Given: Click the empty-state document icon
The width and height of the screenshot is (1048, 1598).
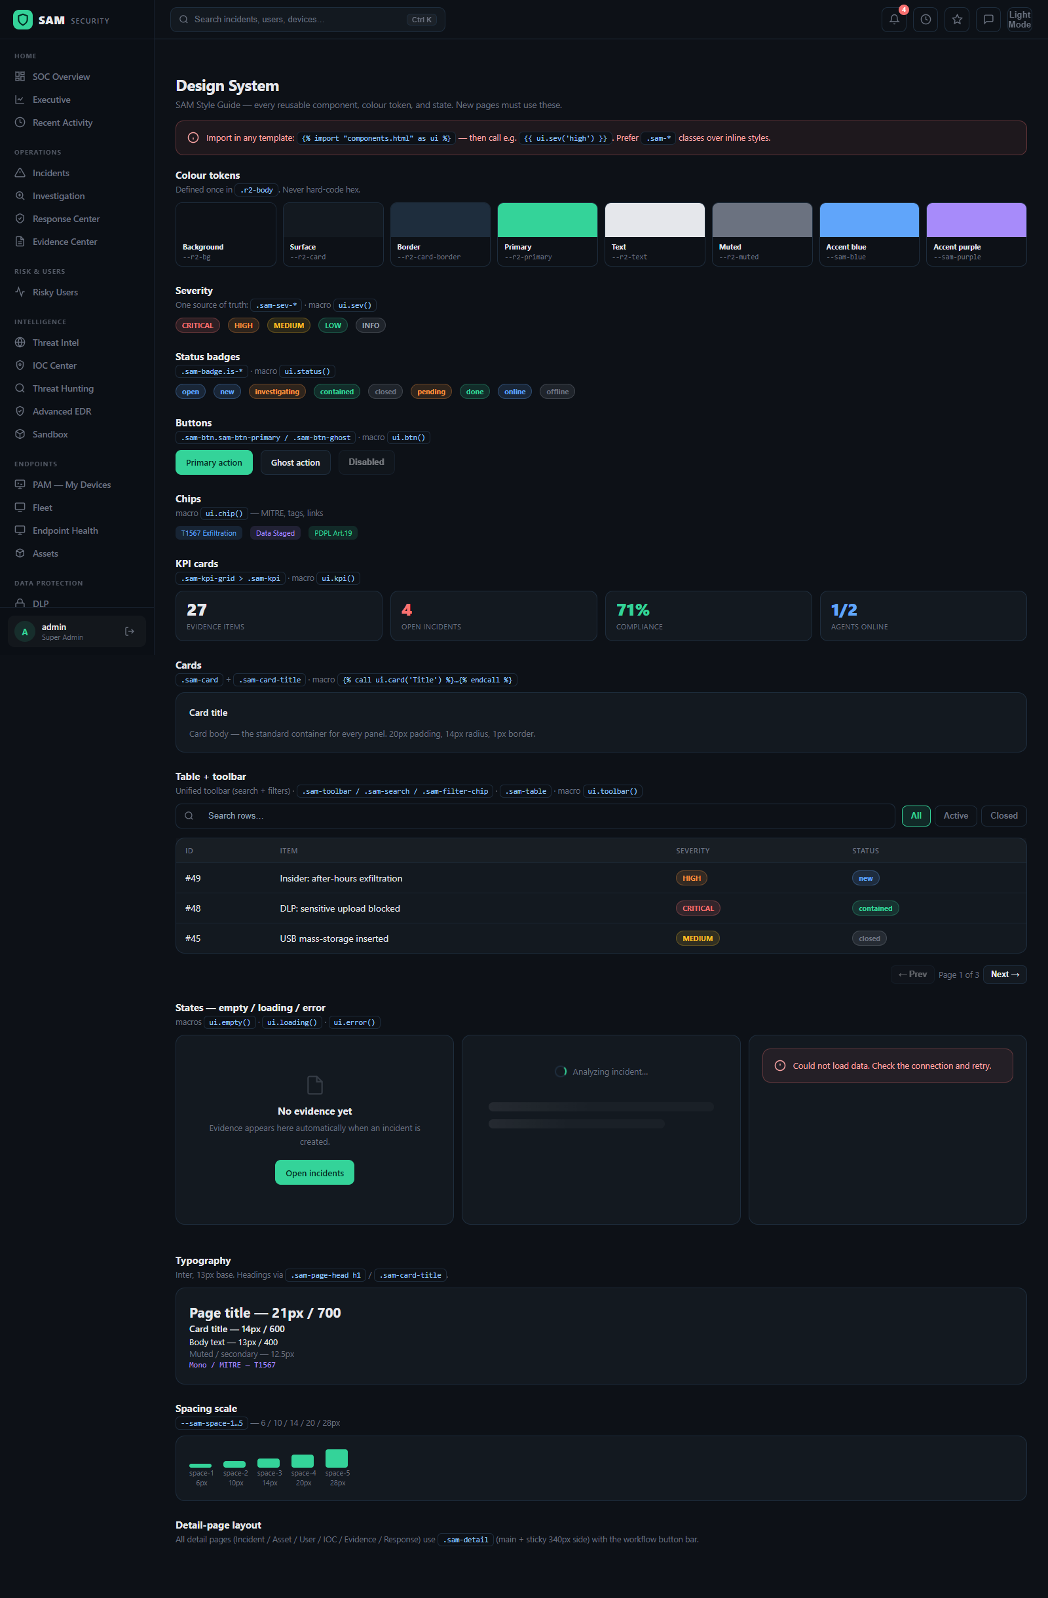Looking at the screenshot, I should pyautogui.click(x=315, y=1085).
